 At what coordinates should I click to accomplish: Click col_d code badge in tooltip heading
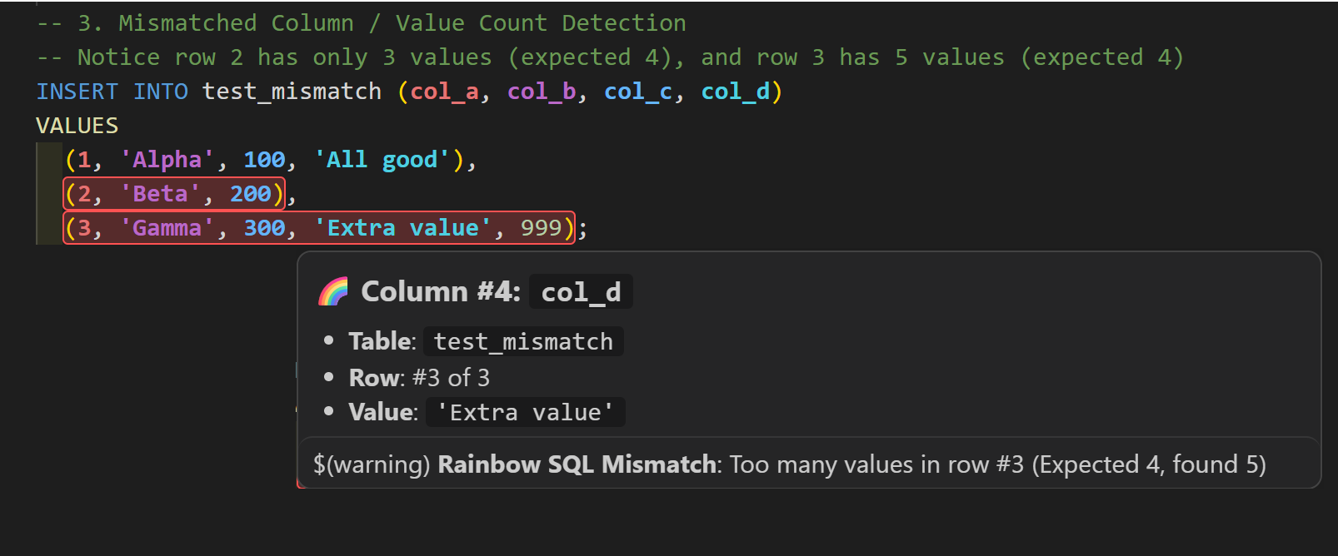pyautogui.click(x=581, y=292)
